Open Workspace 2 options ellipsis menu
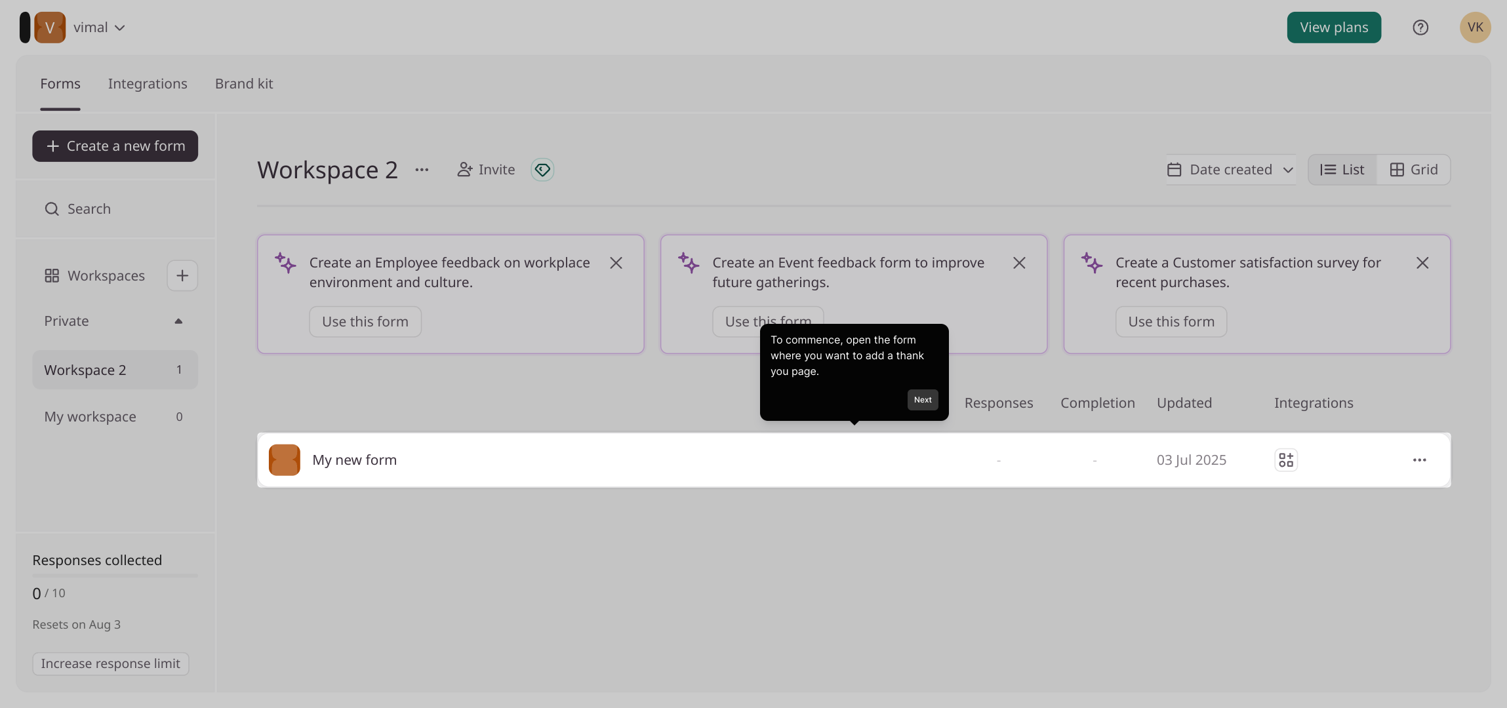Viewport: 1507px width, 708px height. [x=422, y=170]
